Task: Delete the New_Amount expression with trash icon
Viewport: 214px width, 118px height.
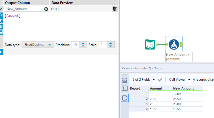Action: pyautogui.click(x=115, y=9)
